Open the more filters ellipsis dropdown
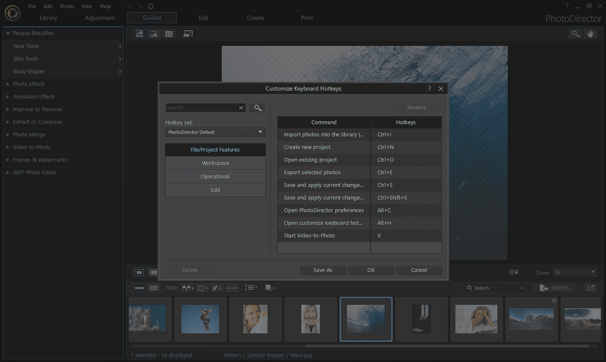Viewport: 606px width, 362px height. [232, 288]
